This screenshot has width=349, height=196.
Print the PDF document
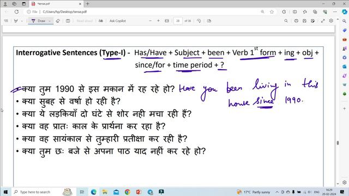point(296,21)
